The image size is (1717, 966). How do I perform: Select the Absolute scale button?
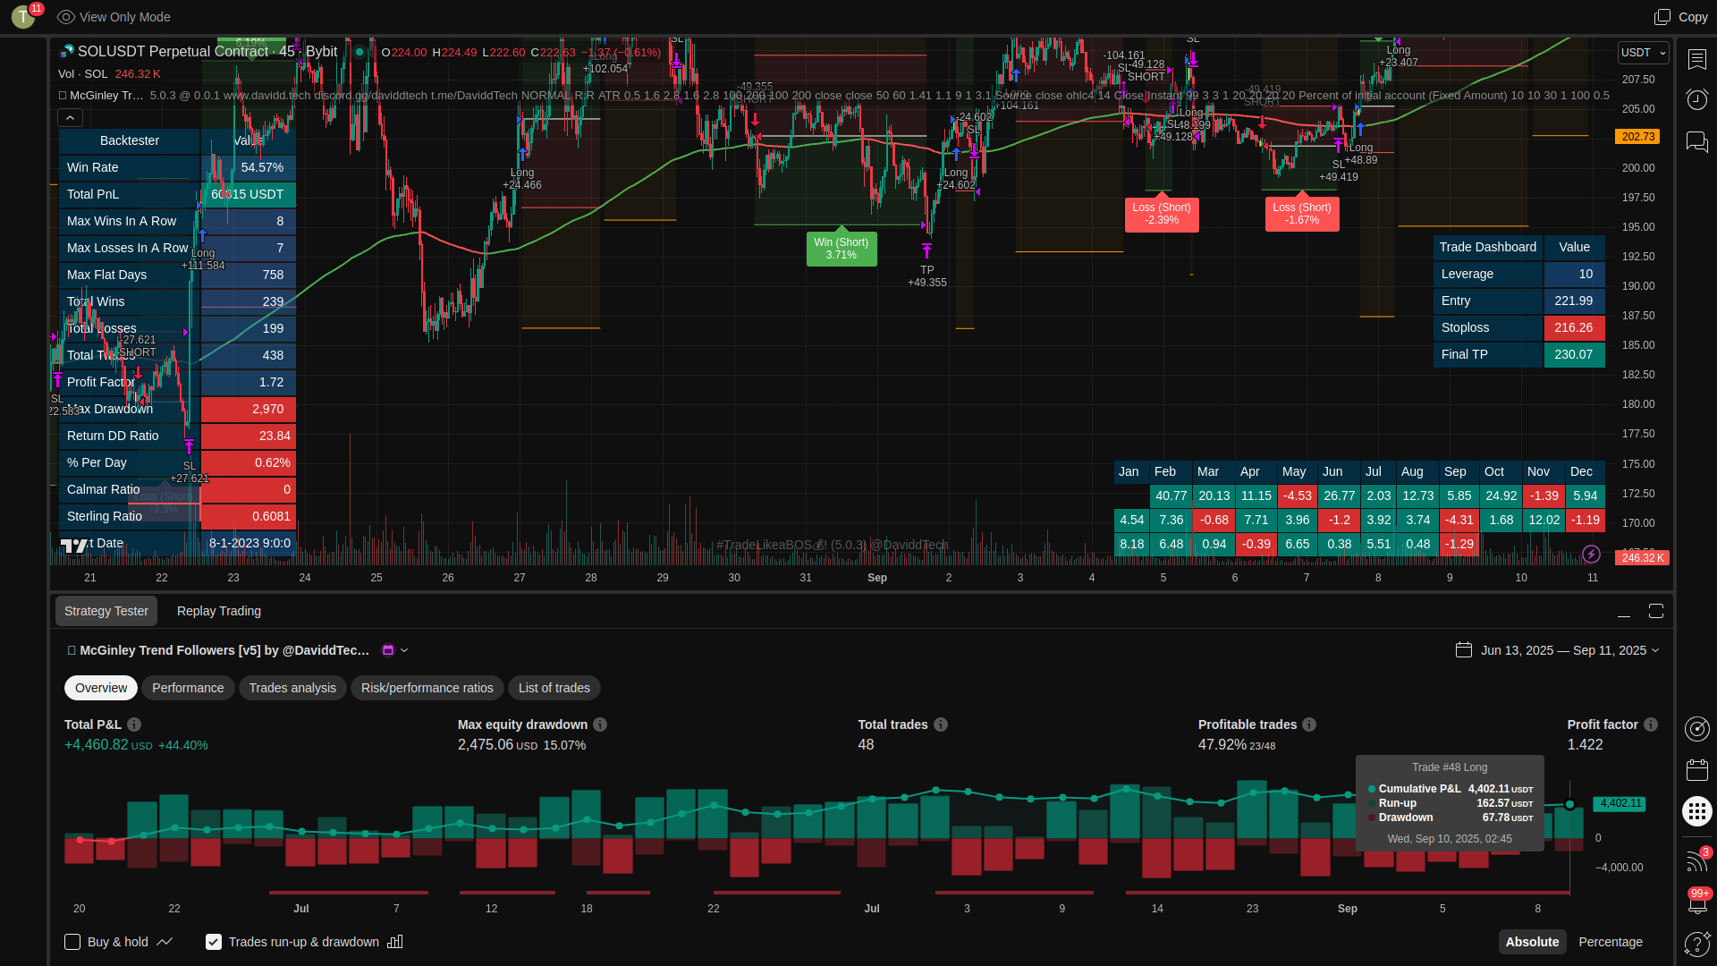(x=1532, y=942)
